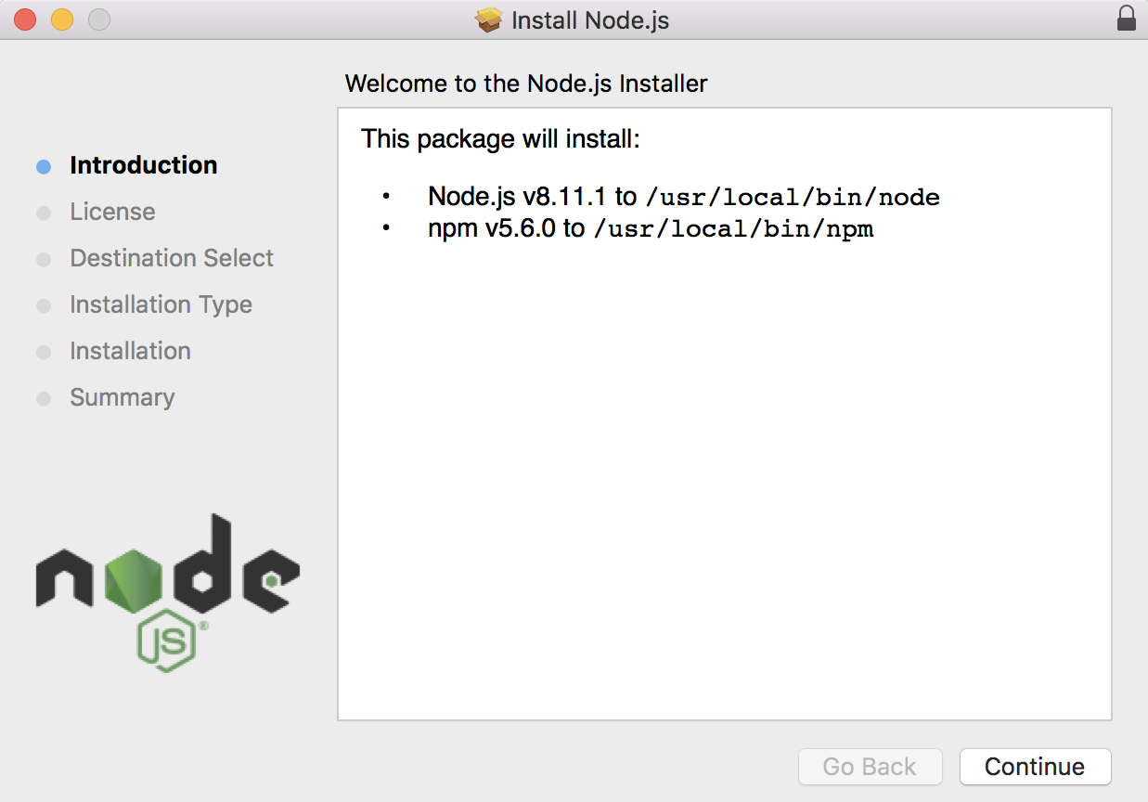Click the Continue button
Screen dimensions: 1148x802
(x=1035, y=767)
